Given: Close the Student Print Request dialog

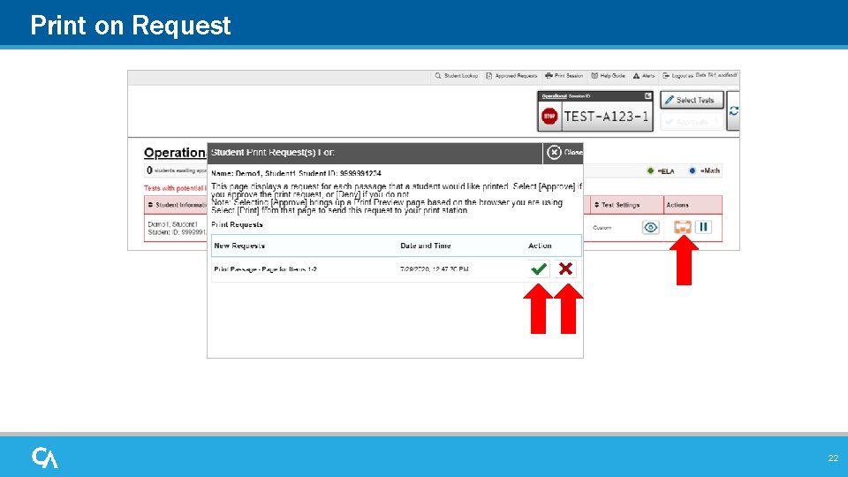Looking at the screenshot, I should click(563, 153).
